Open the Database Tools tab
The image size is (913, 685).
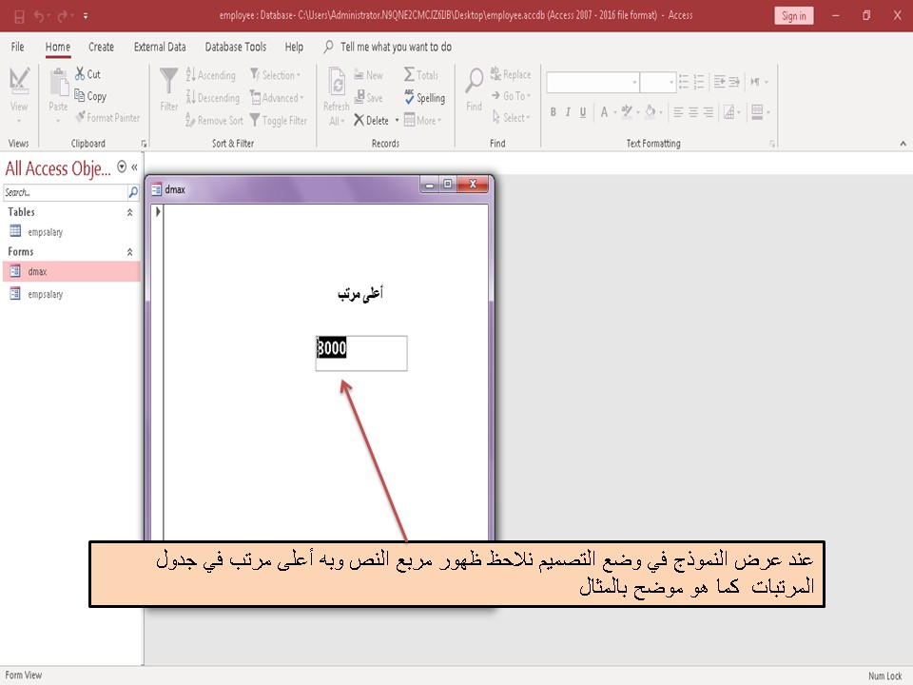[235, 46]
